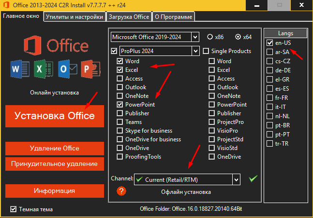Enable the Single Products checkbox
313x218 pixels.
pos(206,51)
